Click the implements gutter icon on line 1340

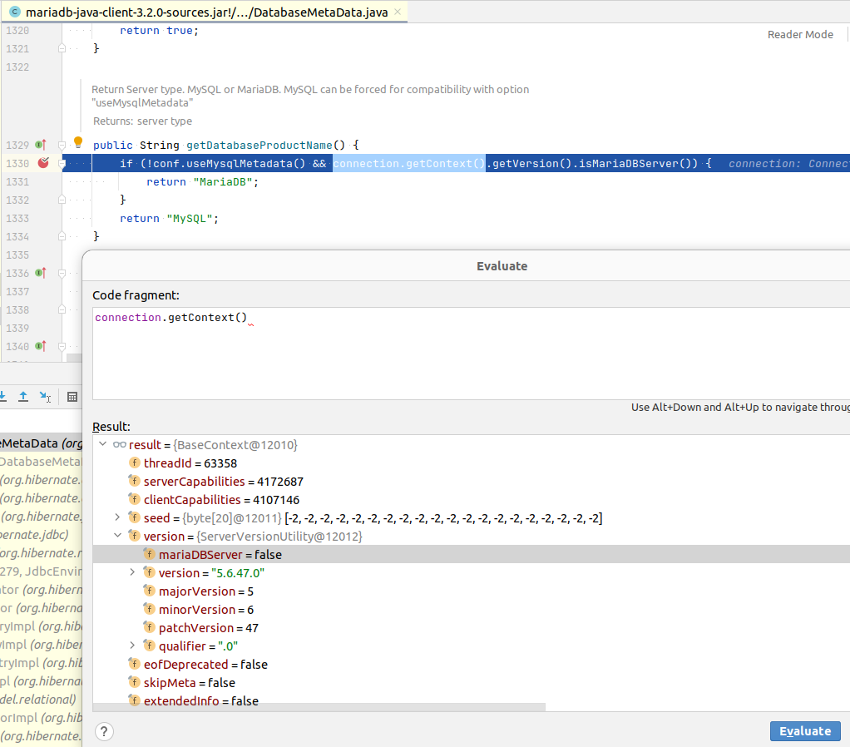(40, 347)
